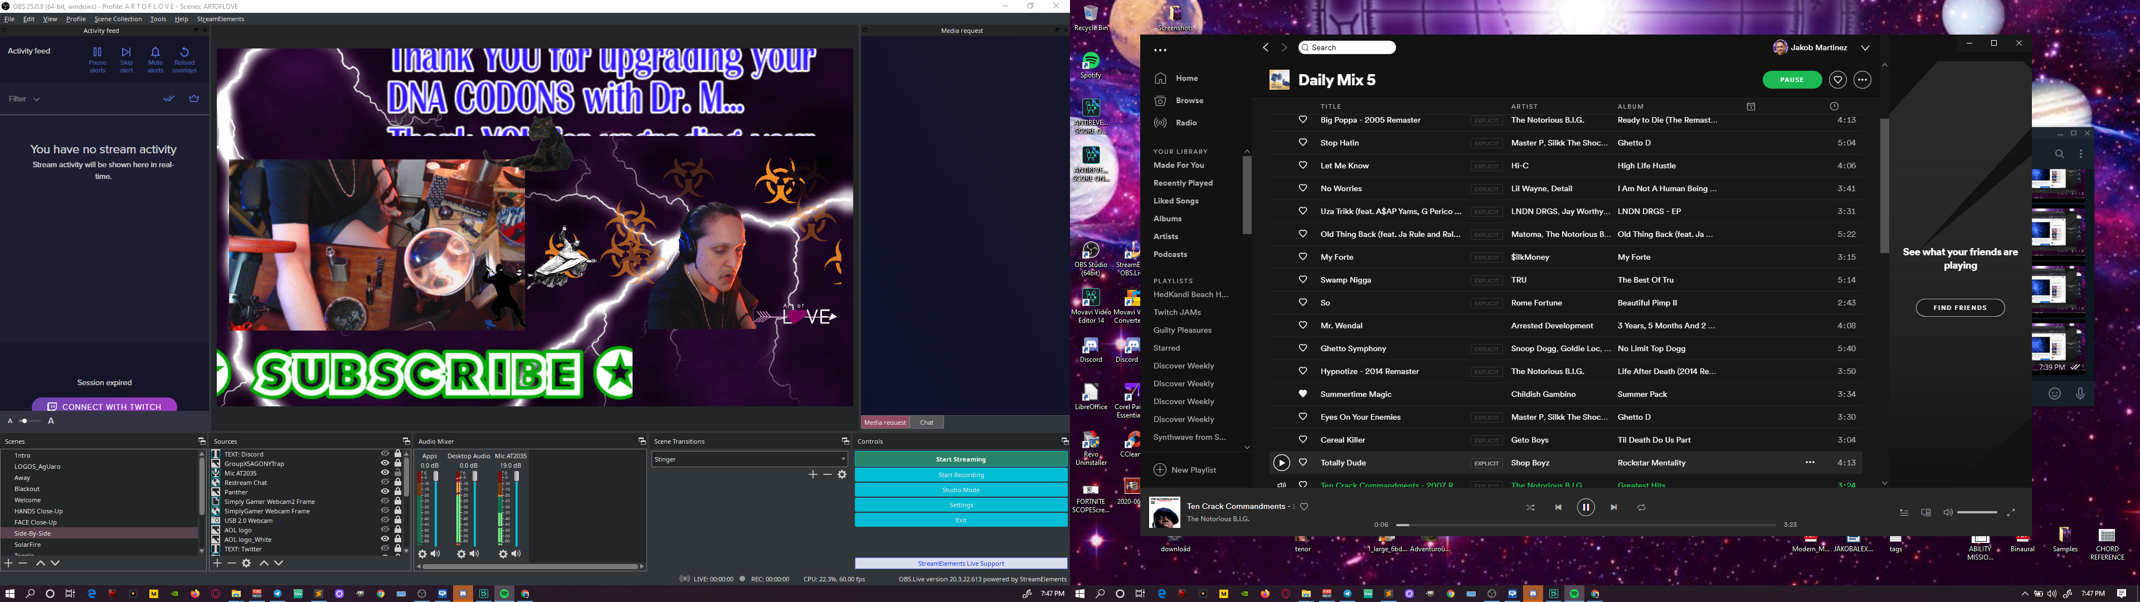Go to previous track in Spotify

1558,507
